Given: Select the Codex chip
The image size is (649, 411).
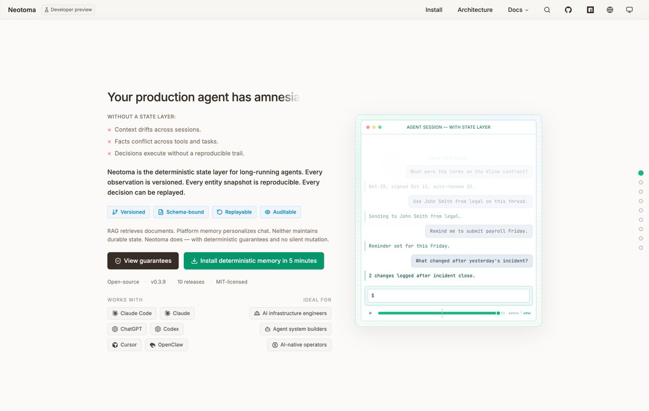Looking at the screenshot, I should coord(167,329).
